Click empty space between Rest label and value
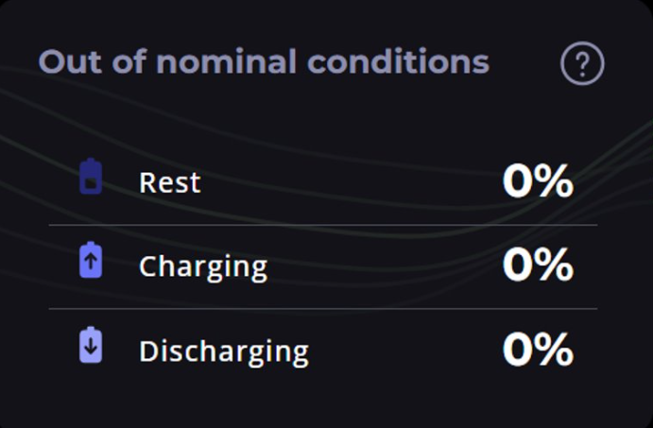Screen dimensions: 653x428 350,182
